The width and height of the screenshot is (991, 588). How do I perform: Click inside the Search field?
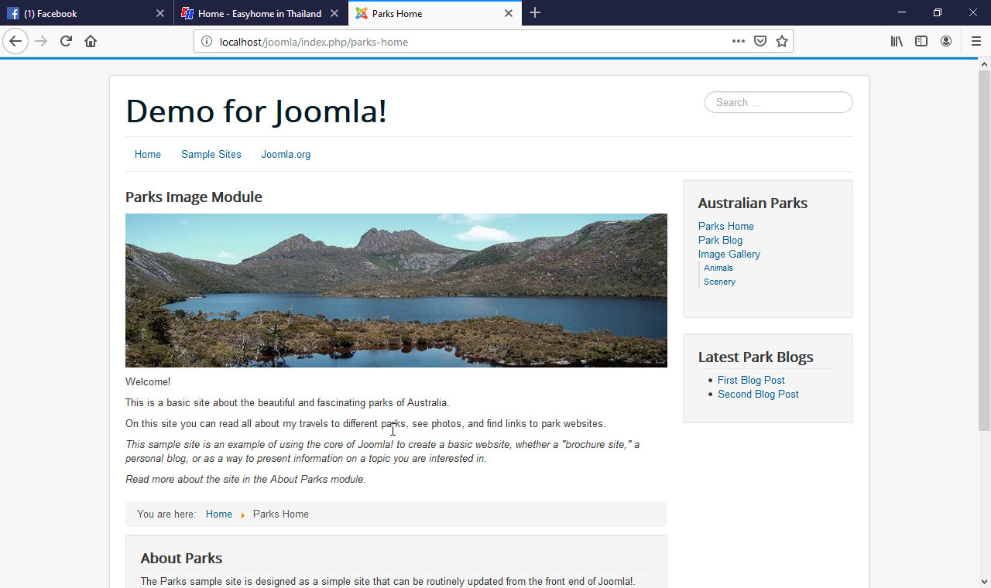tap(778, 101)
